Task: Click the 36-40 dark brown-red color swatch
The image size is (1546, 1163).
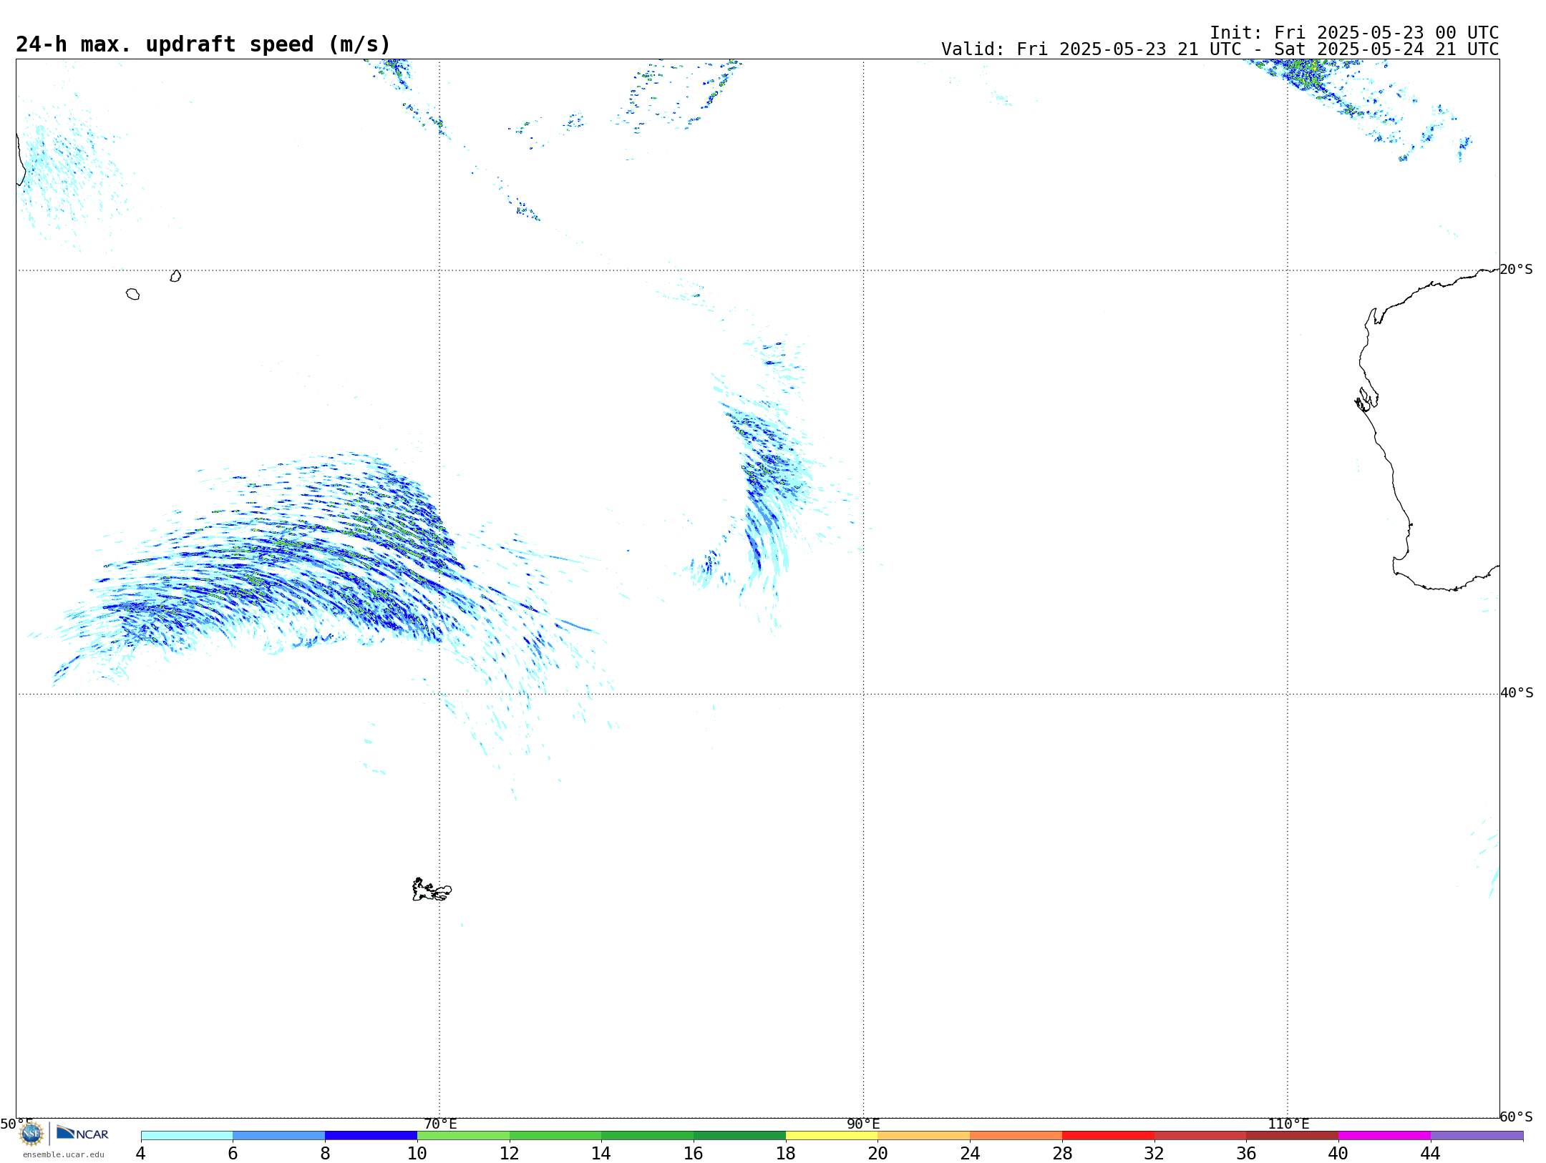Action: (1293, 1135)
